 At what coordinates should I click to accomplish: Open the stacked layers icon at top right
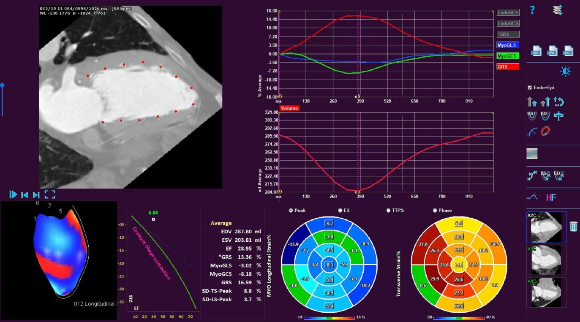[558, 10]
